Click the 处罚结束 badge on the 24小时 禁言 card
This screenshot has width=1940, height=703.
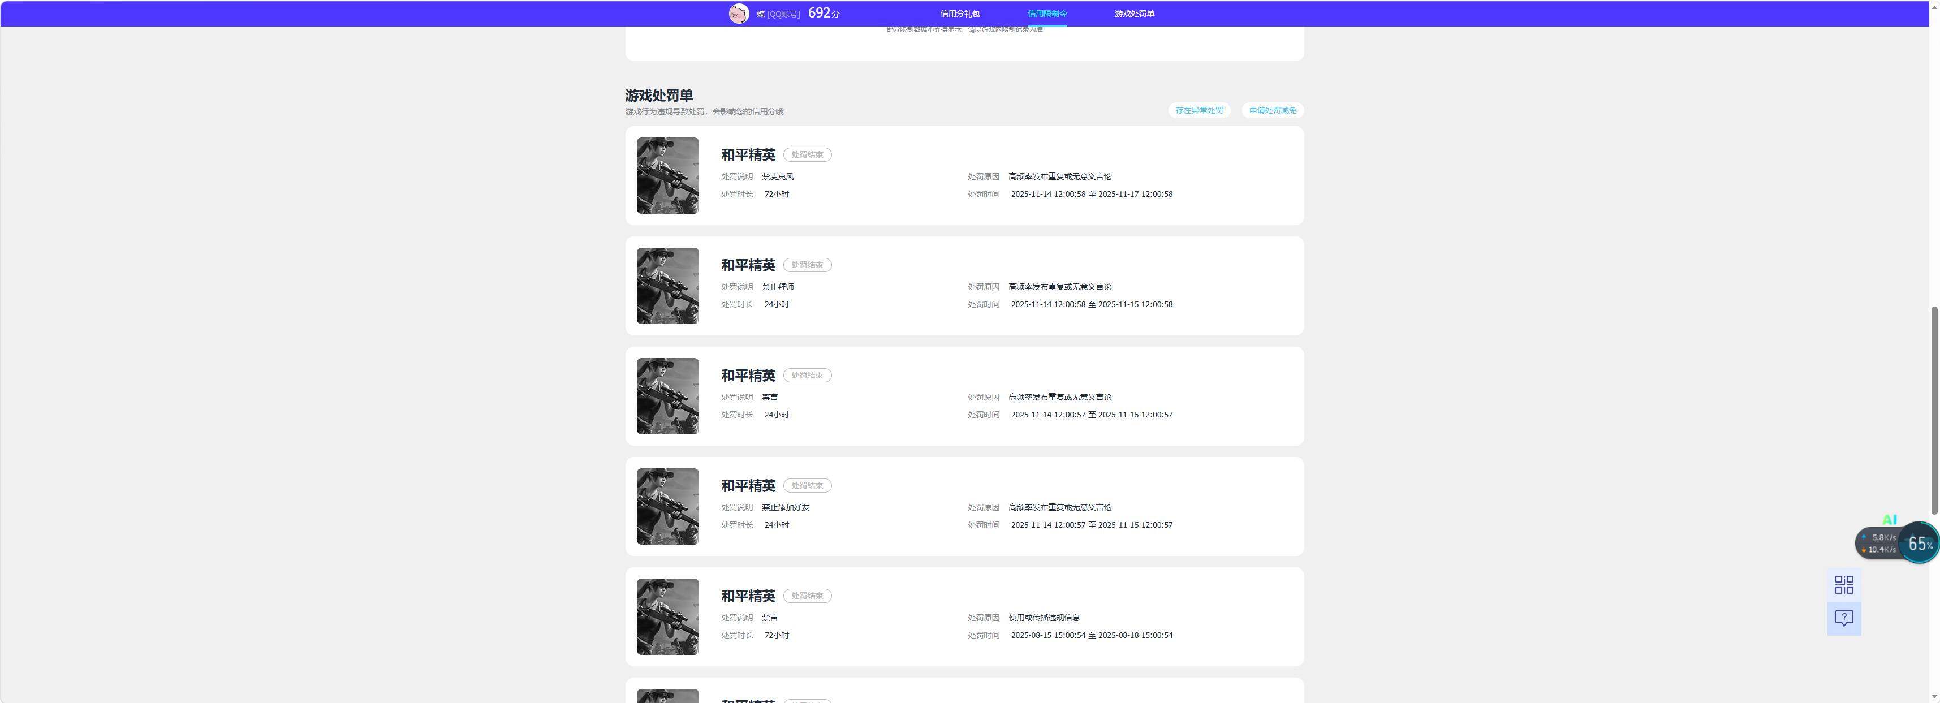[x=807, y=375]
